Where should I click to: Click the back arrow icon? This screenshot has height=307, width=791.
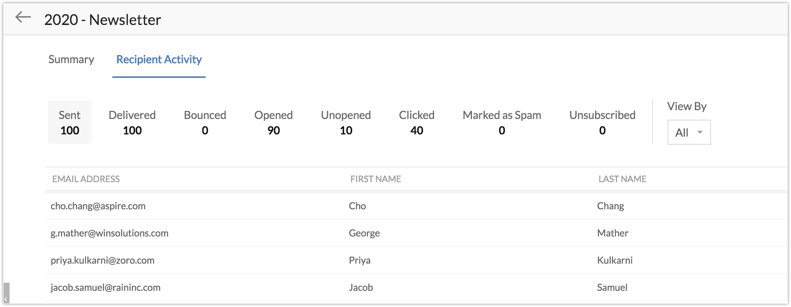pyautogui.click(x=23, y=17)
